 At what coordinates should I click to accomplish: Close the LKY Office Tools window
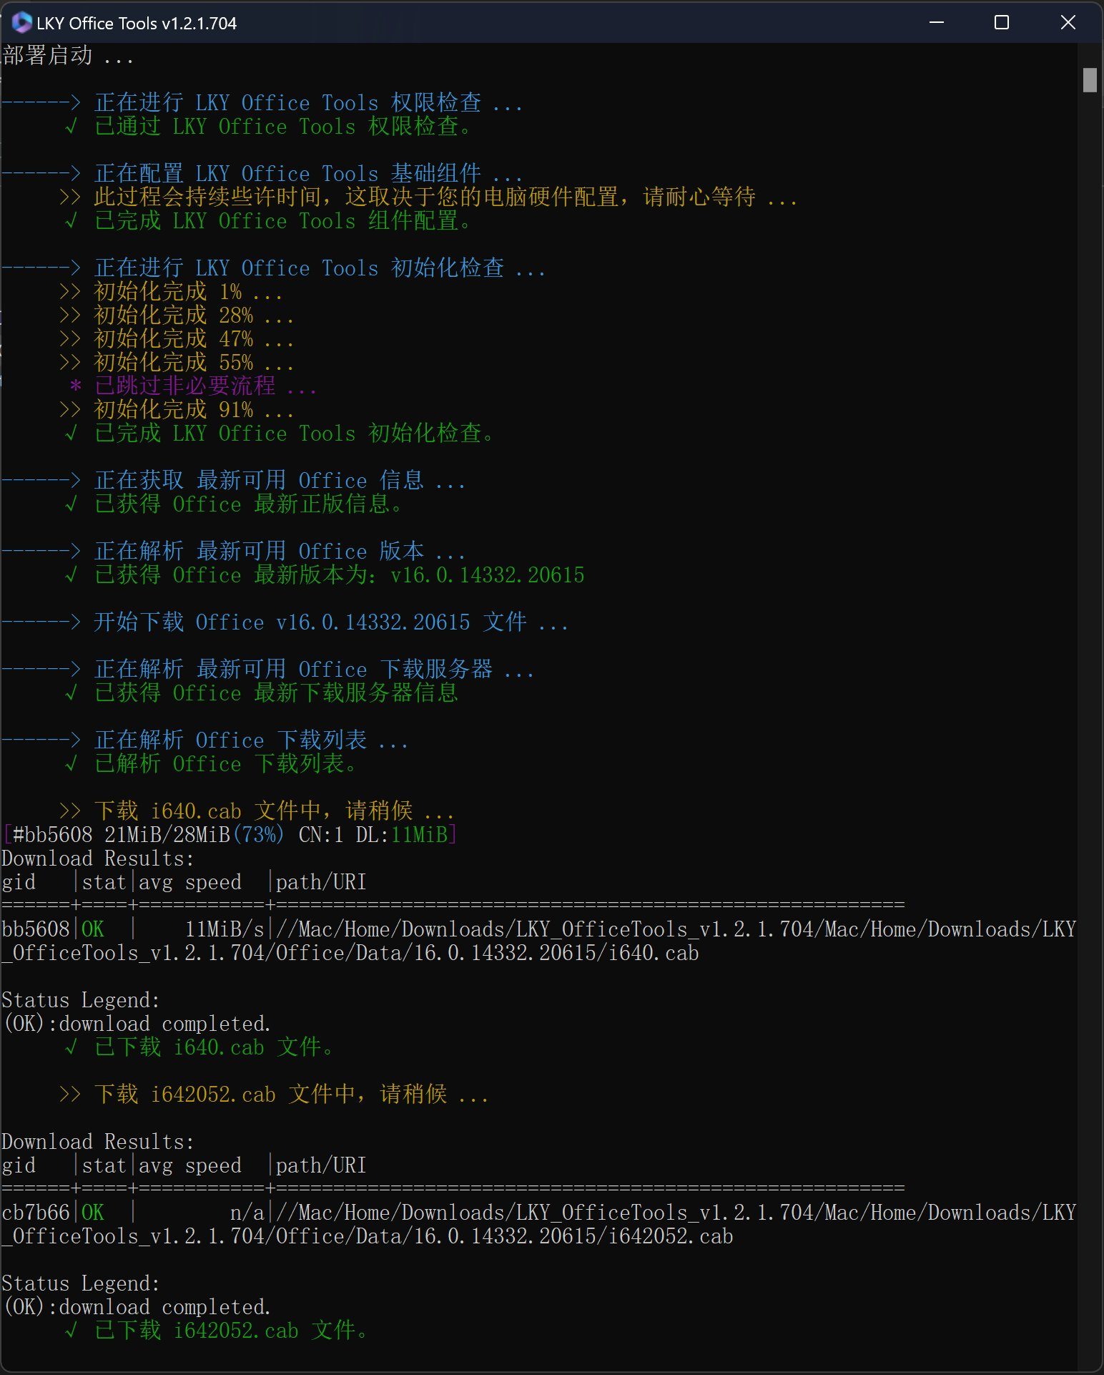(x=1068, y=23)
